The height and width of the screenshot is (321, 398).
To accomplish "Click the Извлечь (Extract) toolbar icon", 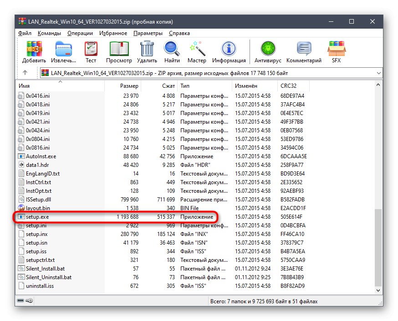I will coord(63,48).
